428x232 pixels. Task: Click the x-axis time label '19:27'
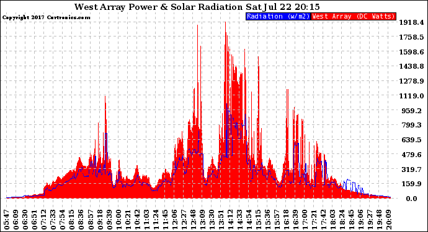(370, 220)
